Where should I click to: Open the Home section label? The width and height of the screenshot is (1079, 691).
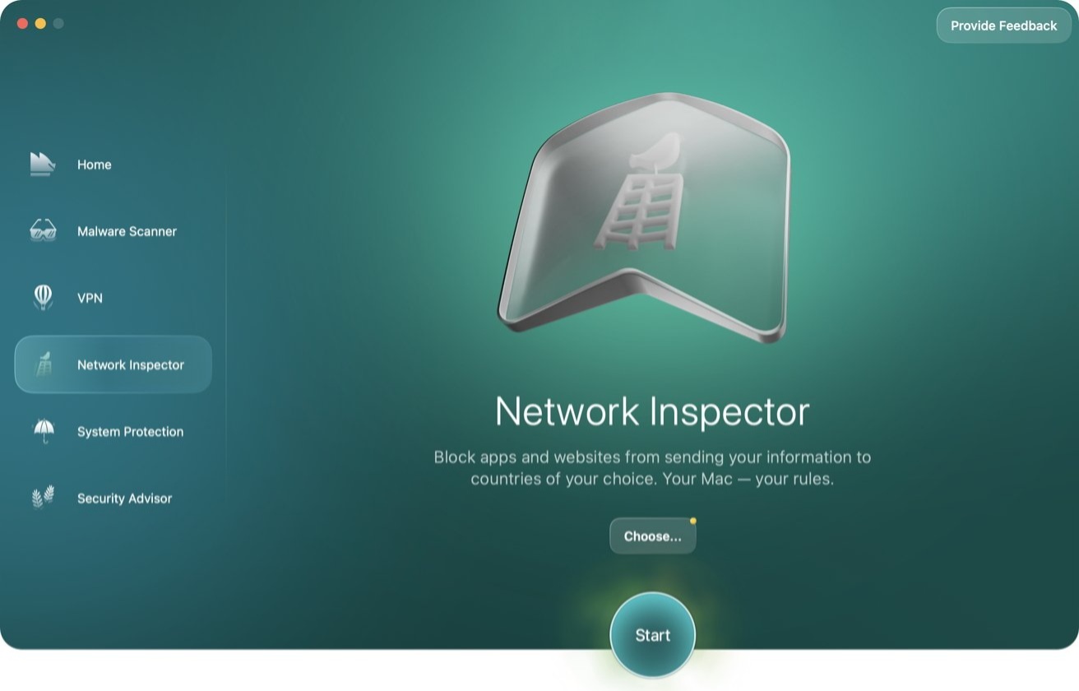coord(95,165)
